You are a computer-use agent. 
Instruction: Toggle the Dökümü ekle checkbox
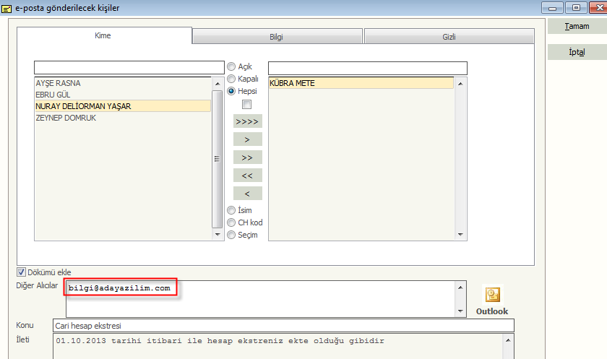(21, 272)
